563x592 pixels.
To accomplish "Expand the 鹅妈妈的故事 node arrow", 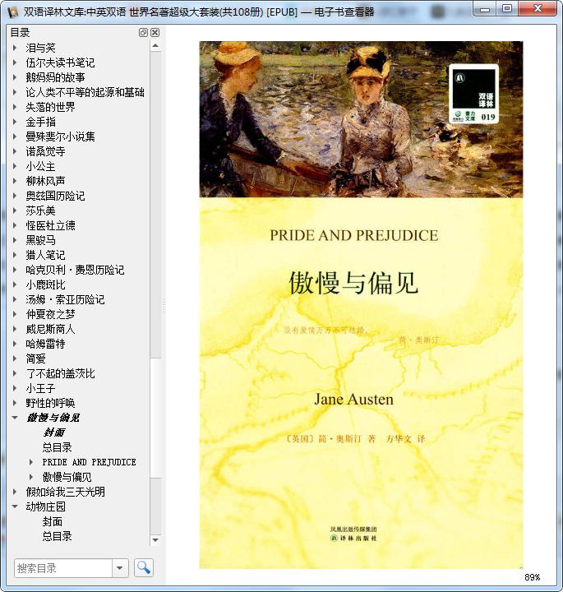I will click(15, 77).
